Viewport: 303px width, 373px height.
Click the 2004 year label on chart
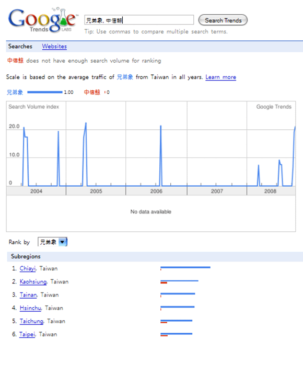point(36,191)
